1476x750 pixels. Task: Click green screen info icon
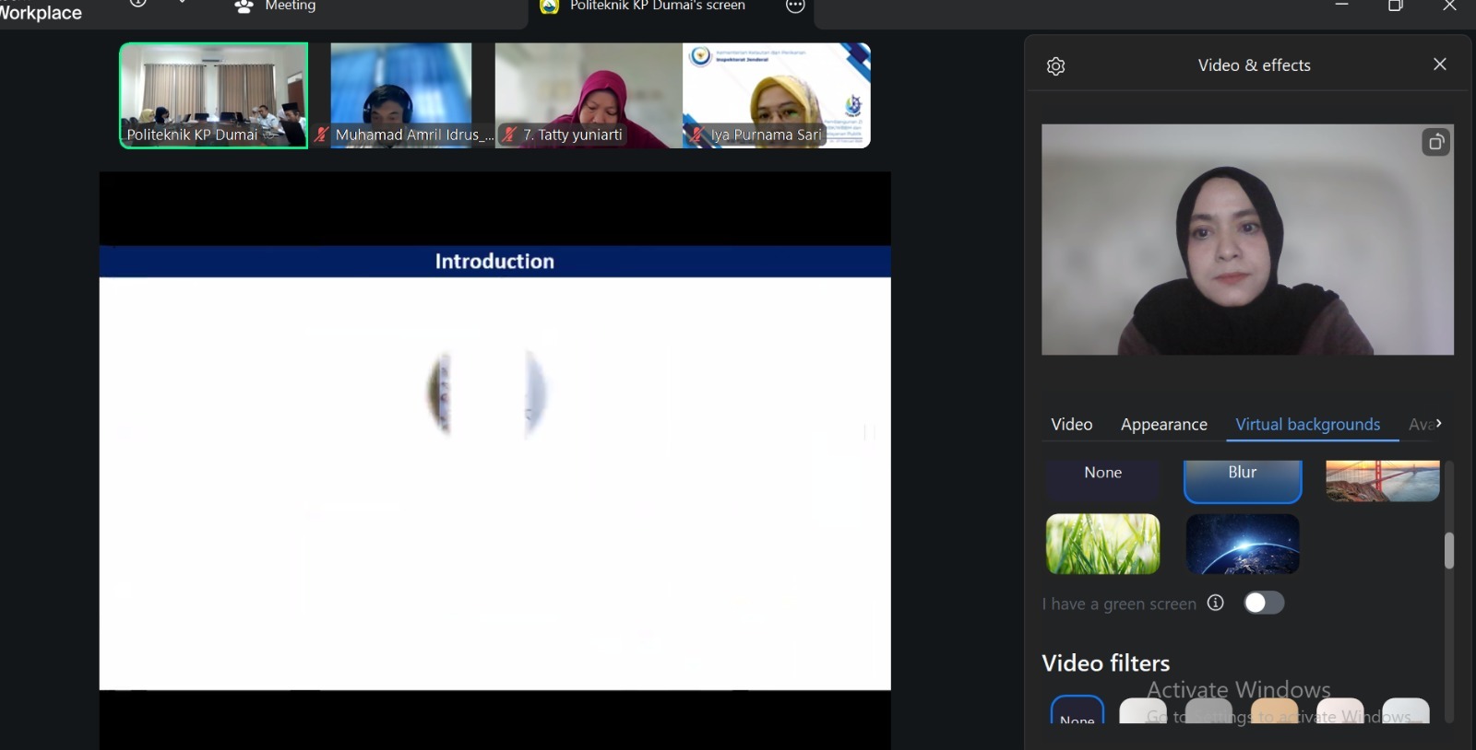pyautogui.click(x=1216, y=603)
